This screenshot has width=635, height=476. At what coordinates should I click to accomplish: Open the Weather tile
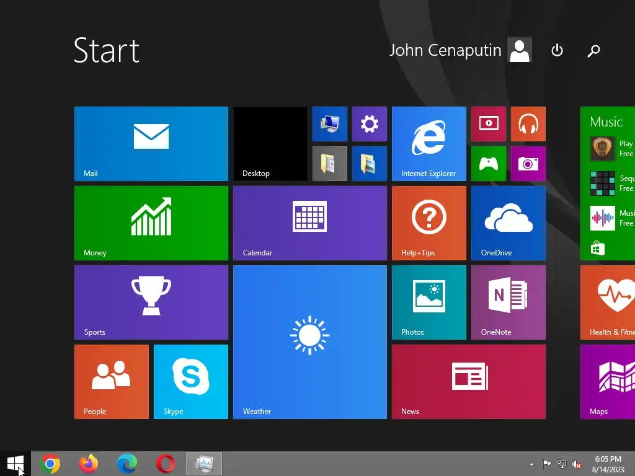click(310, 342)
